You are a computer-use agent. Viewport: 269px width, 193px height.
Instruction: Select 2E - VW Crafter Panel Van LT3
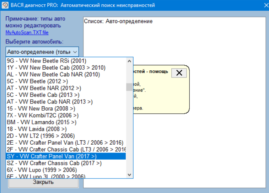pyautogui.click(x=66, y=143)
